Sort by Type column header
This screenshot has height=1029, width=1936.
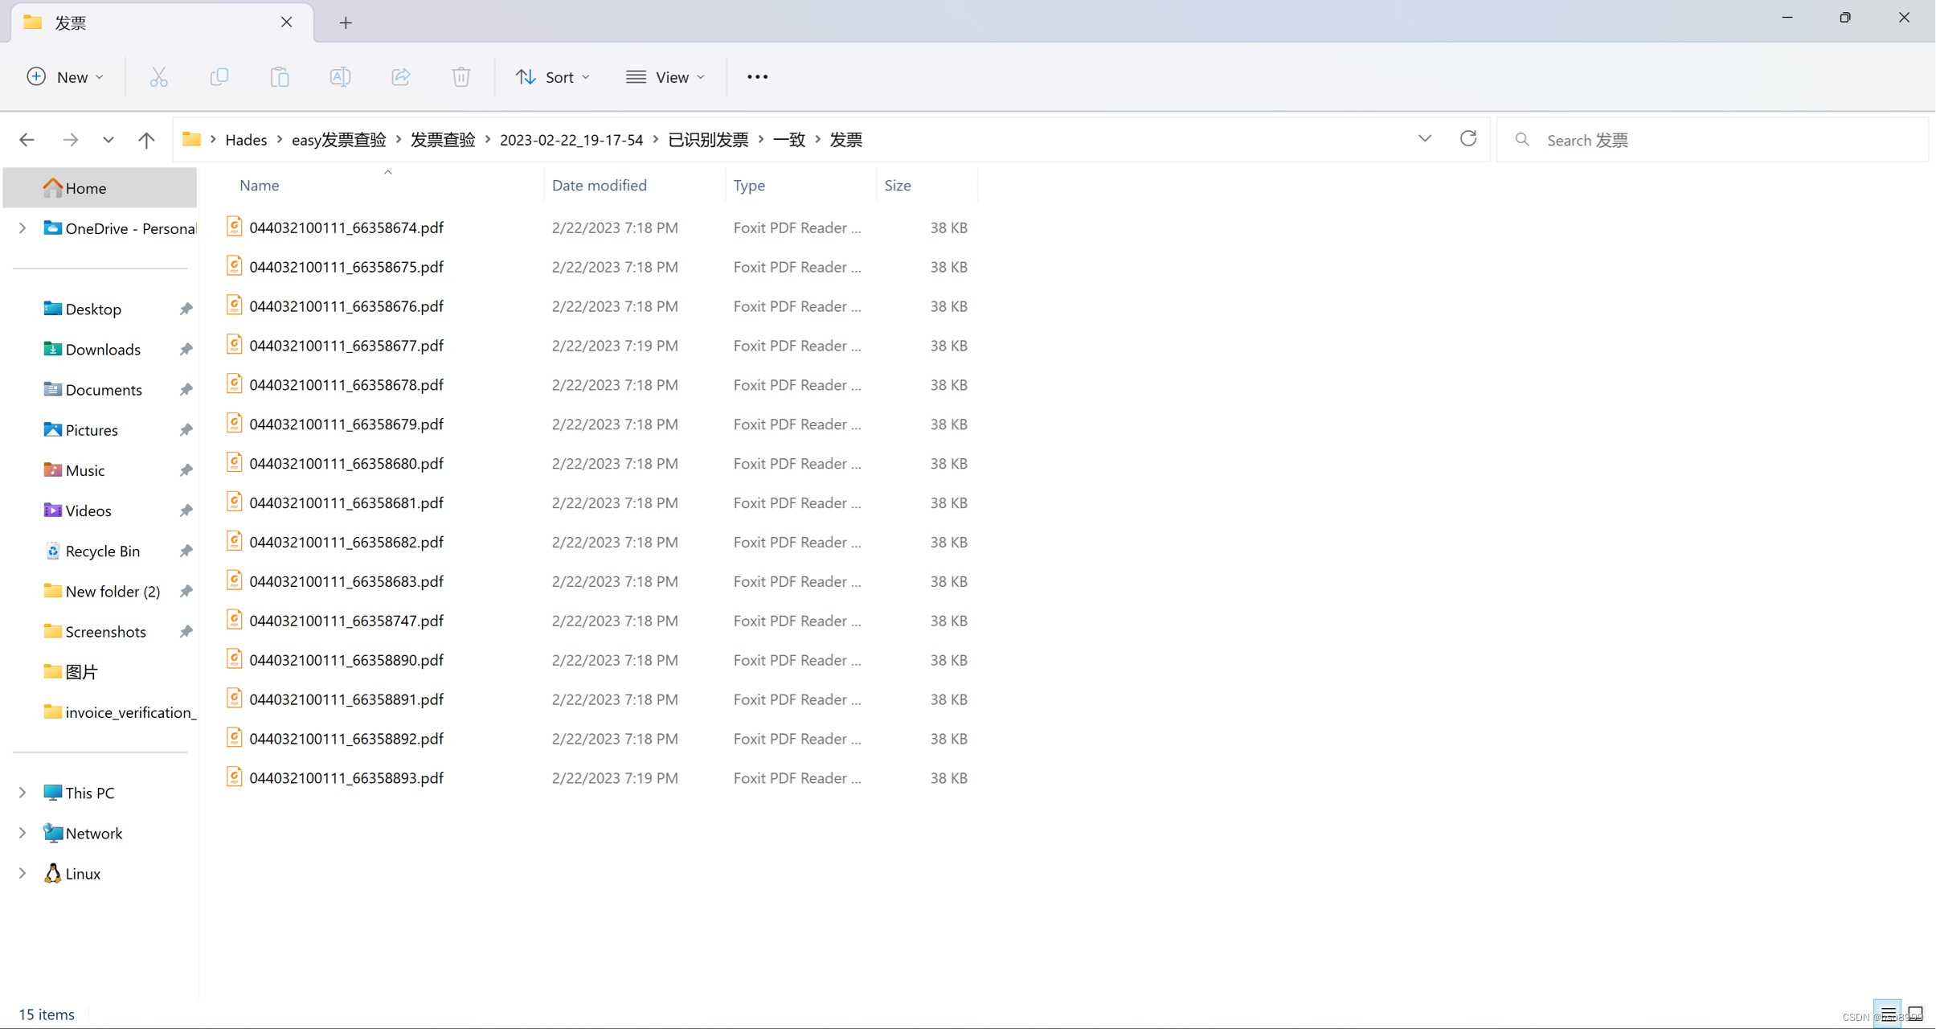pos(749,185)
